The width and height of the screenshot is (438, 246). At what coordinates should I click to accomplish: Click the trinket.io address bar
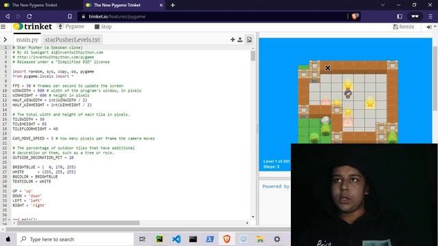click(212, 16)
